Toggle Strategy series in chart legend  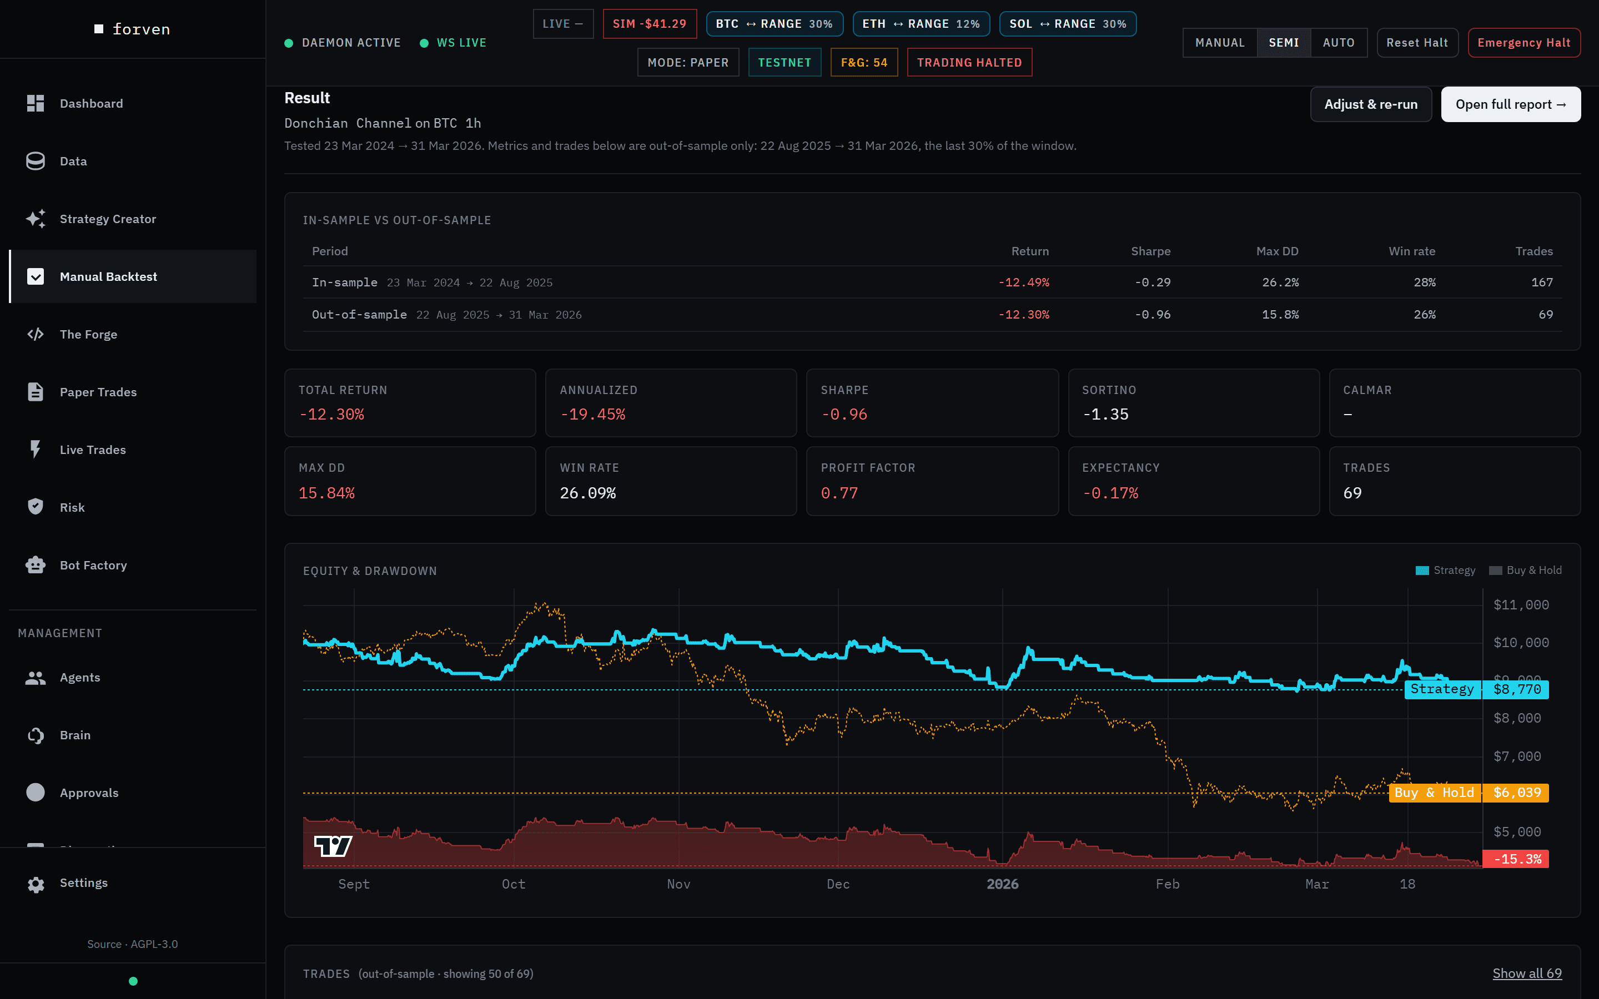tap(1445, 570)
